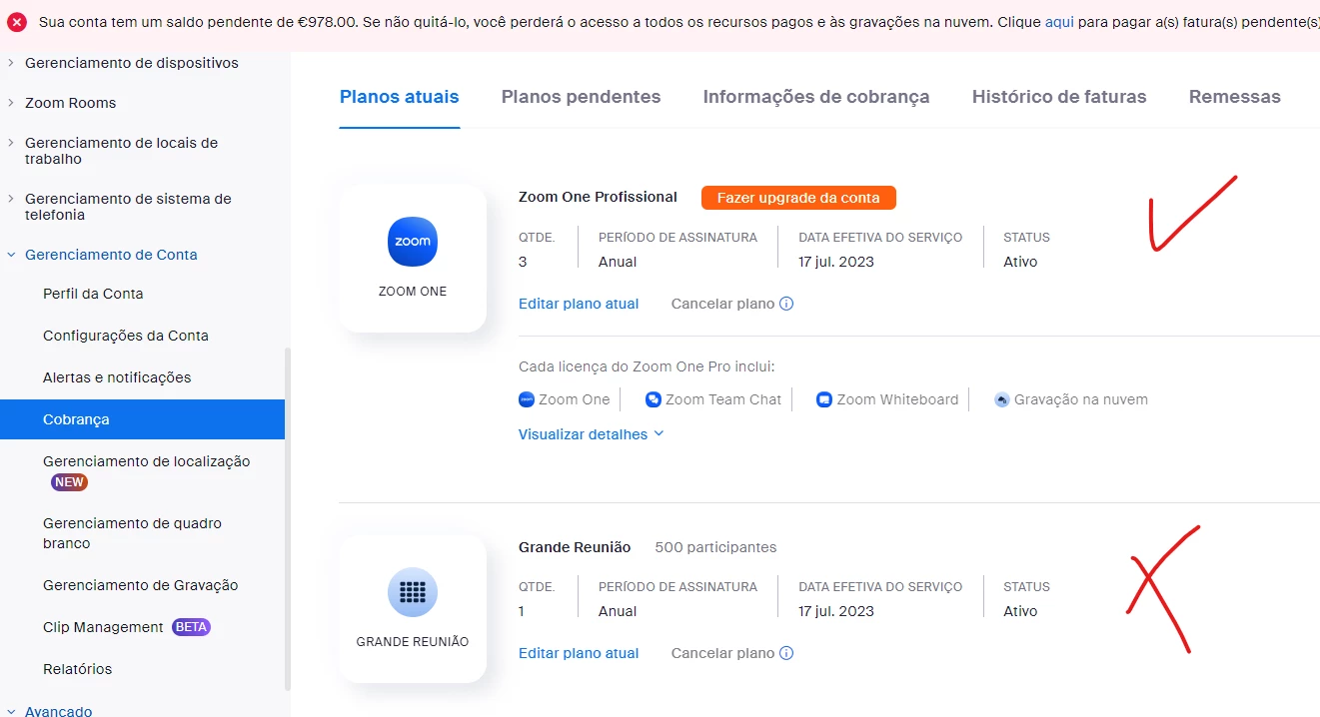1320x717 pixels.
Task: Click the small Zoom One feature icon
Action: click(x=527, y=399)
